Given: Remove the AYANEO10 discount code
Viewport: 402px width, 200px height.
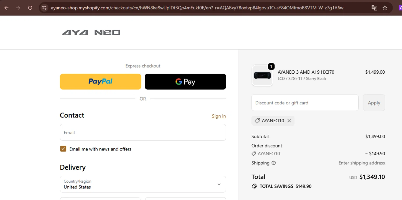Looking at the screenshot, I should pos(289,121).
